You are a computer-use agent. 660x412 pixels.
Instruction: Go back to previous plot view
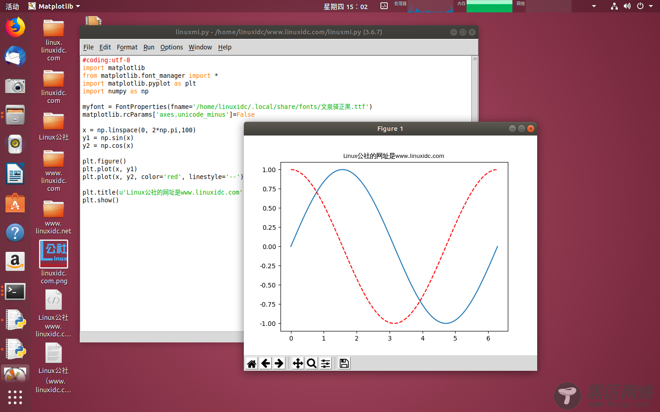(x=265, y=363)
